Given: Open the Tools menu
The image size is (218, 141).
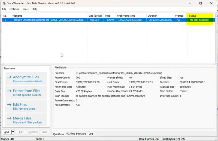Looking at the screenshot, I should click(25, 9).
